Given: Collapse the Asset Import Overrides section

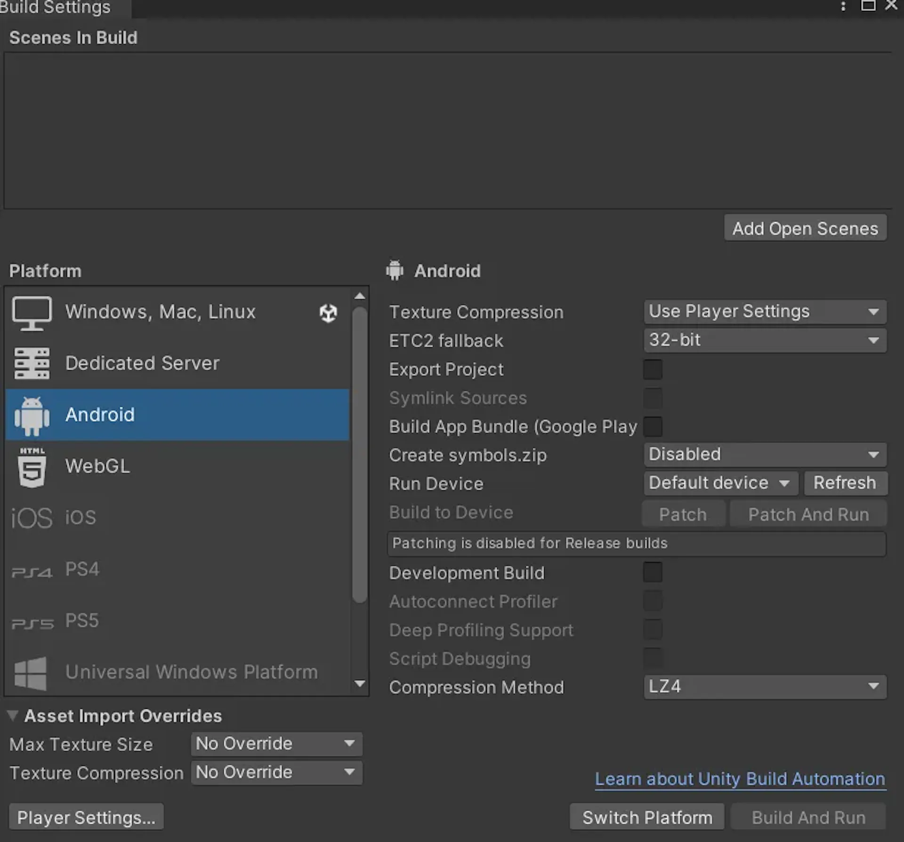Looking at the screenshot, I should point(13,716).
